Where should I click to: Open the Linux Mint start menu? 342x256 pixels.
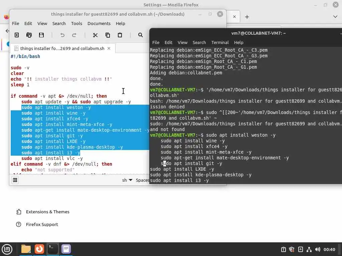coord(7,249)
